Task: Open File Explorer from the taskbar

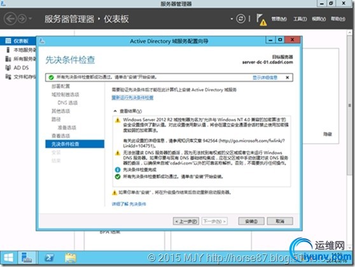Action: pos(71,258)
